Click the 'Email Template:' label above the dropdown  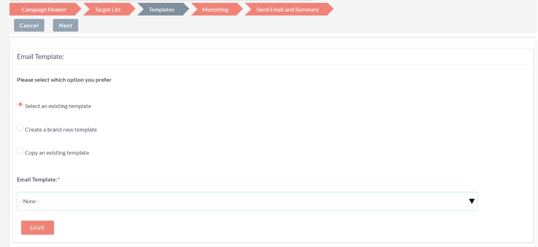[x=37, y=180]
